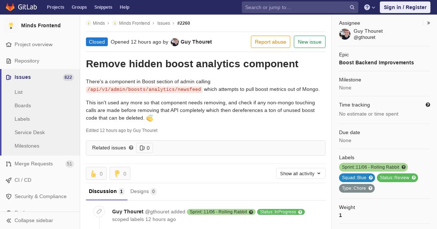The width and height of the screenshot is (437, 229).
Task: Open issues List submenu item
Action: coord(19,92)
